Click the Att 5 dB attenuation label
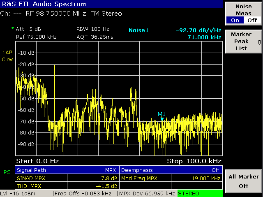 (x=29, y=29)
